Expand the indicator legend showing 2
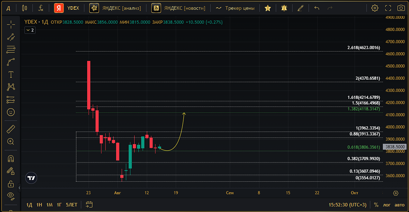Screen dimensions: 409x212 [x=30, y=30]
